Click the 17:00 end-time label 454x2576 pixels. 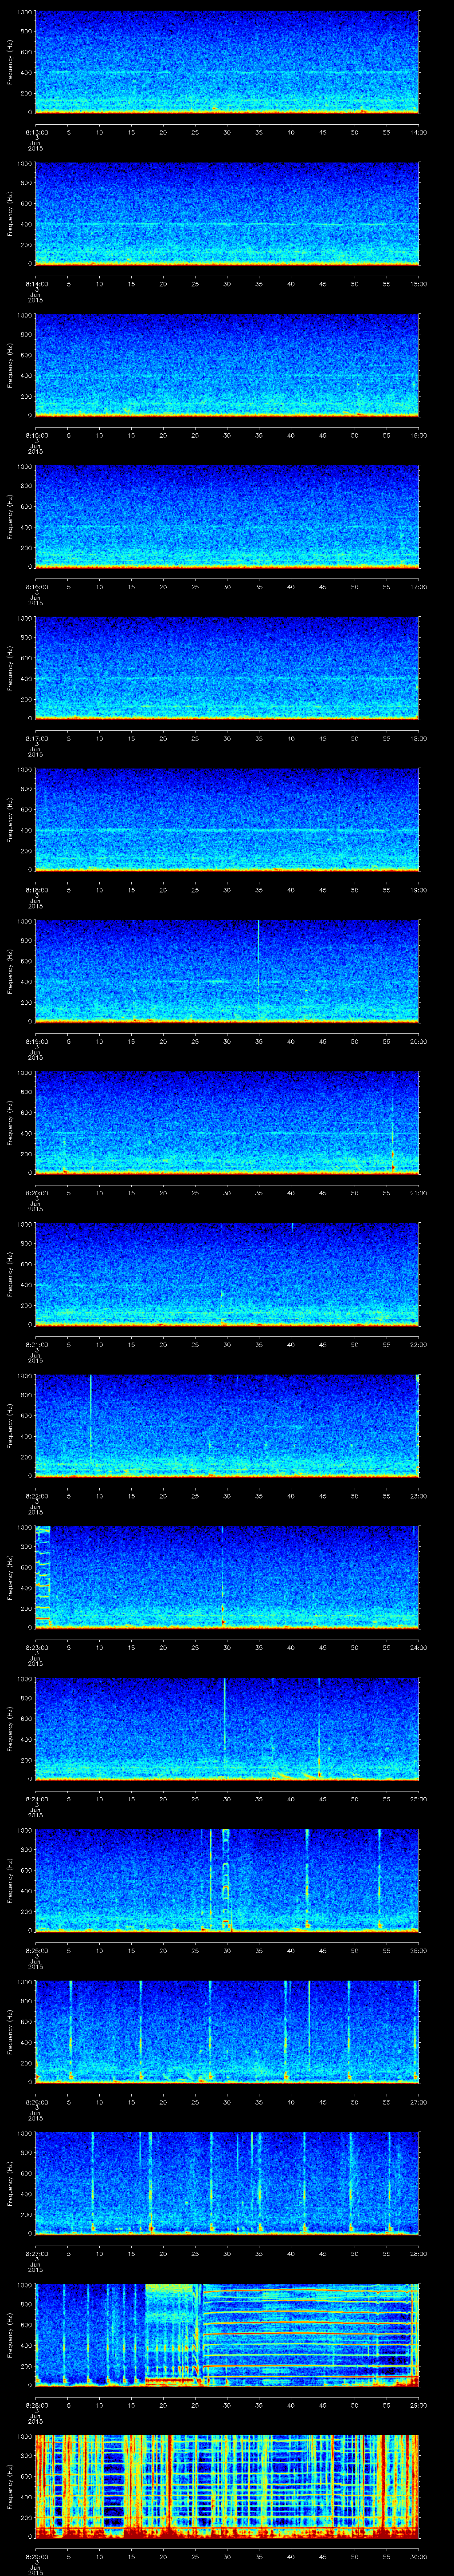418,586
